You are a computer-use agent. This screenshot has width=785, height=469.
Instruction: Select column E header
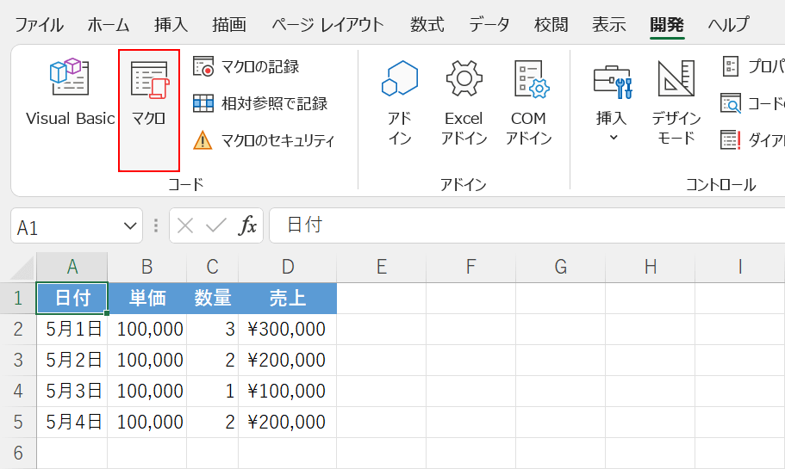pos(381,267)
